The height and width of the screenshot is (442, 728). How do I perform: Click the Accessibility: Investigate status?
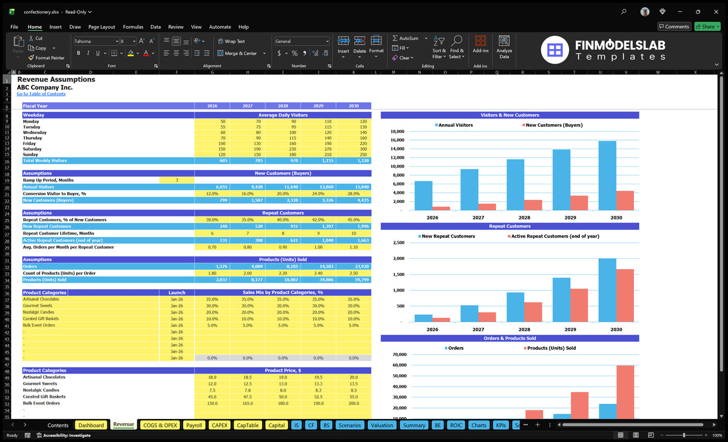[x=63, y=435]
